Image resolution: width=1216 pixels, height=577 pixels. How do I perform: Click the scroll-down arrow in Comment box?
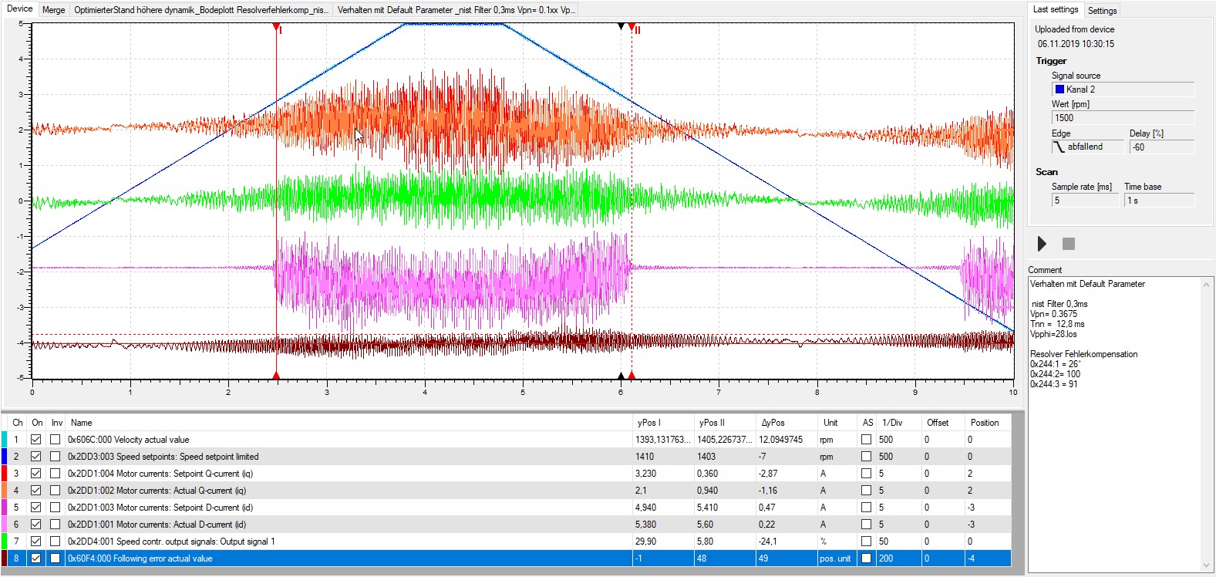(x=1208, y=565)
